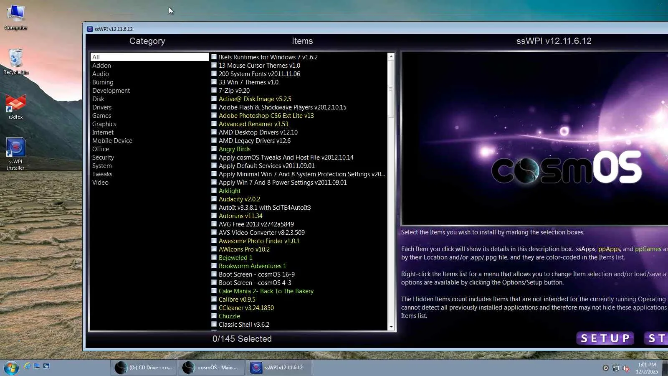Select the Graphics category
Viewport: 668px width, 376px height.
149,124
